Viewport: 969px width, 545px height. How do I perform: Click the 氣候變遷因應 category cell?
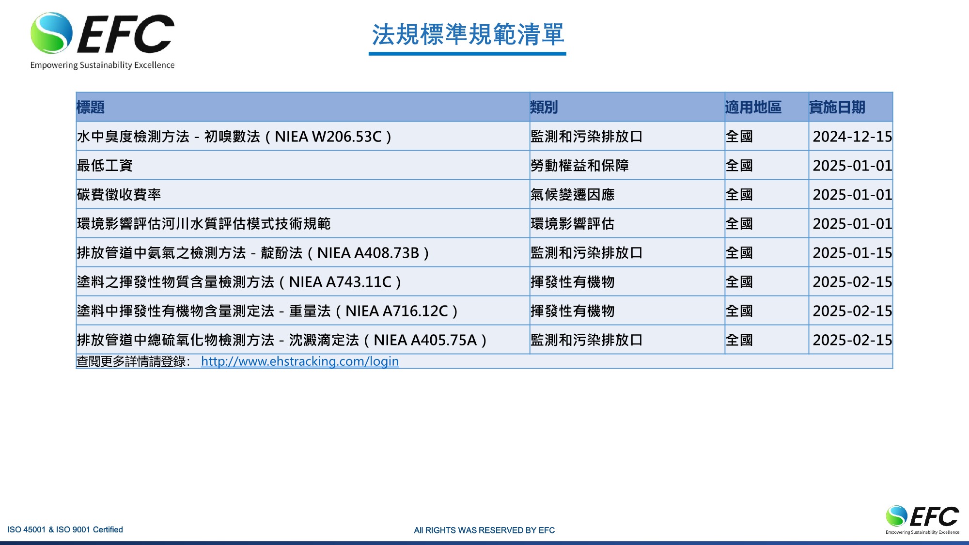tap(627, 194)
